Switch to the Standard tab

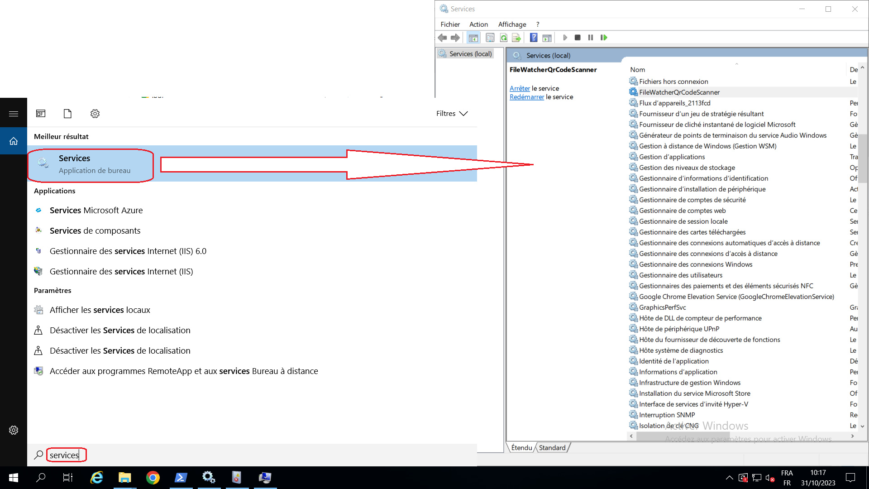point(552,448)
